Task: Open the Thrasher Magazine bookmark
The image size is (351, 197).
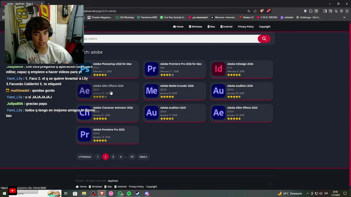Action: [100, 17]
